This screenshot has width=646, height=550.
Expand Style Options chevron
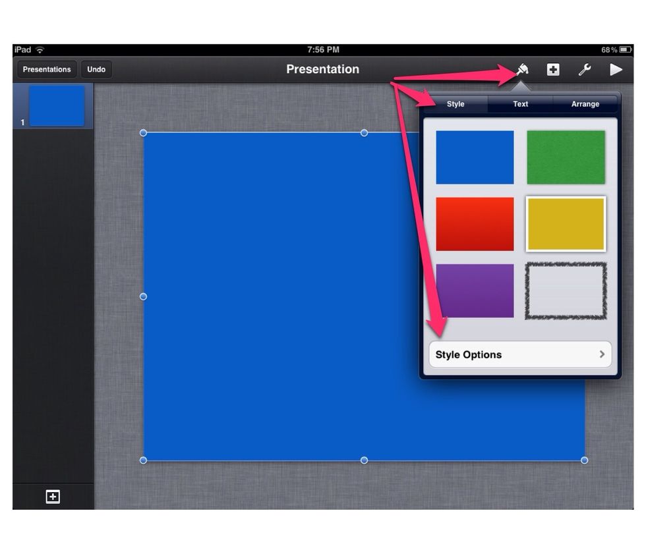pos(602,354)
